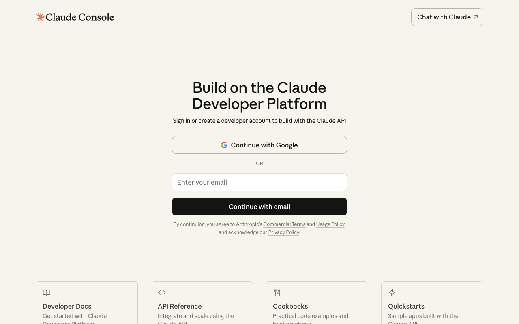Click the external arrow icon beside Chat with Claude
This screenshot has width=519, height=324.
(x=476, y=17)
